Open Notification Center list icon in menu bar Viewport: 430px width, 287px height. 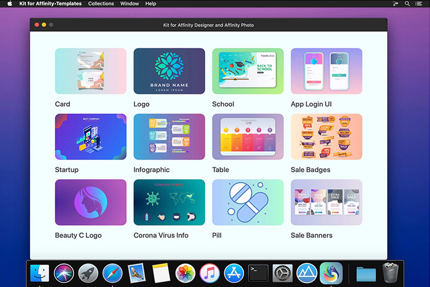(419, 3)
